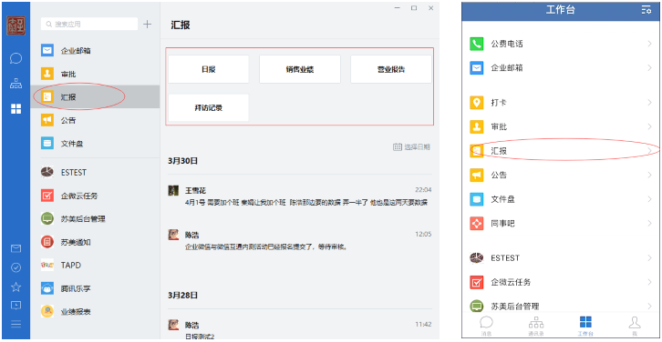Open the mail icon in blue sidebar
Viewport: 662px width, 342px height.
pos(16,248)
